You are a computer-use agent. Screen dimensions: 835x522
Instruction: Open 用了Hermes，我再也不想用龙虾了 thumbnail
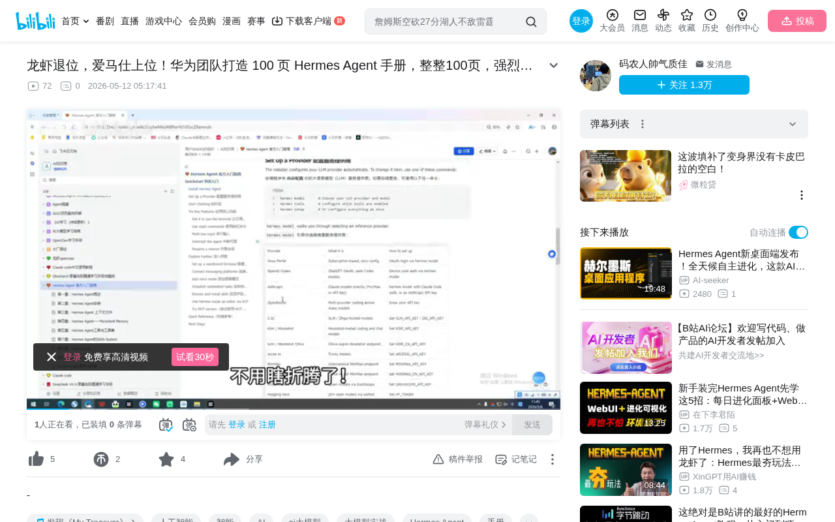point(626,470)
